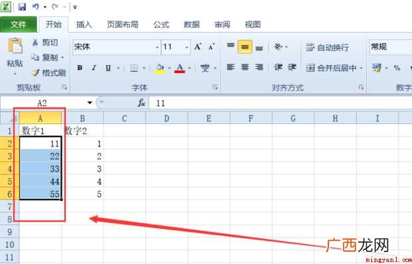Toggle align text left
Viewport: 412px width, 264px height.
pos(231,68)
